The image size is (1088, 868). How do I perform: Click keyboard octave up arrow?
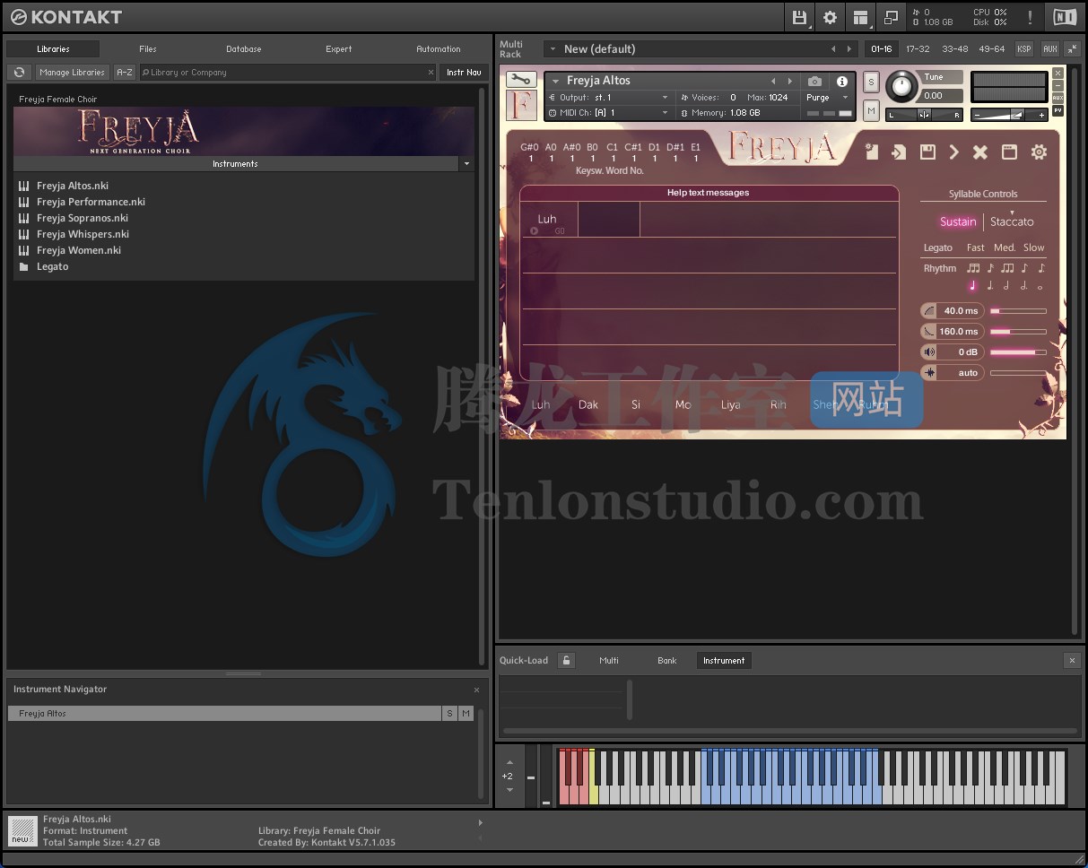coord(509,762)
